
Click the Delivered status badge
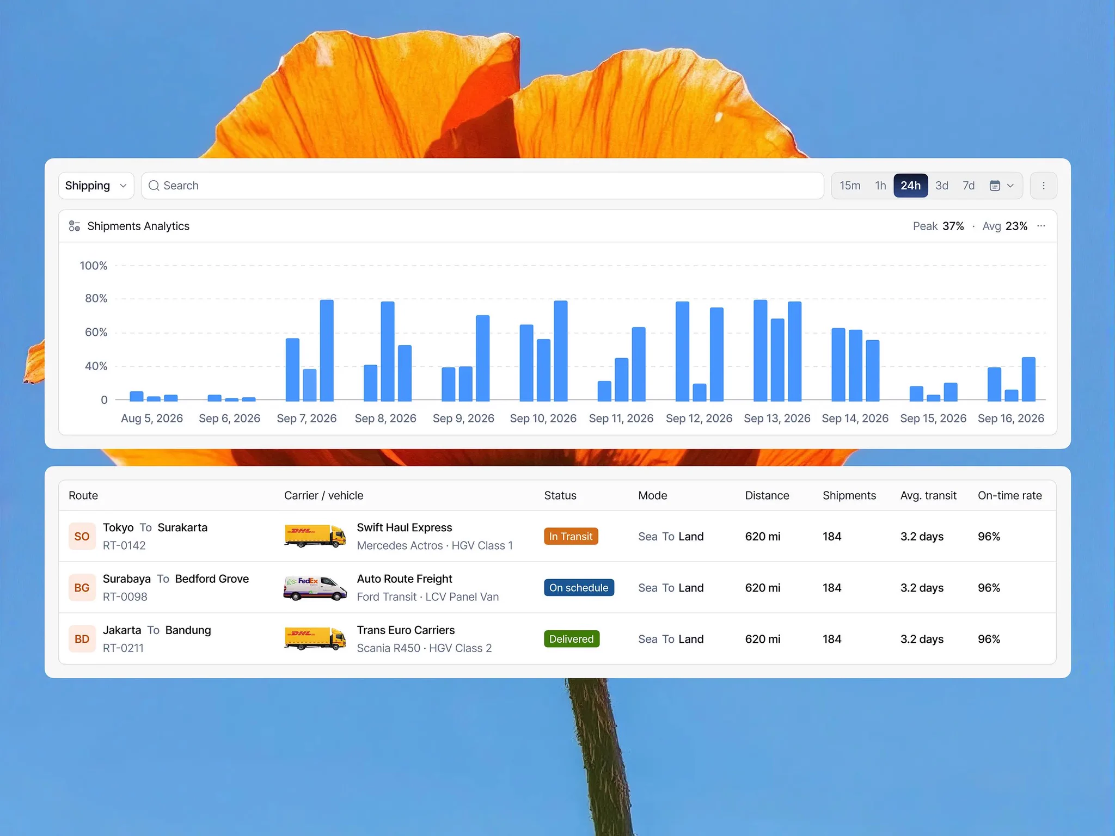[571, 639]
